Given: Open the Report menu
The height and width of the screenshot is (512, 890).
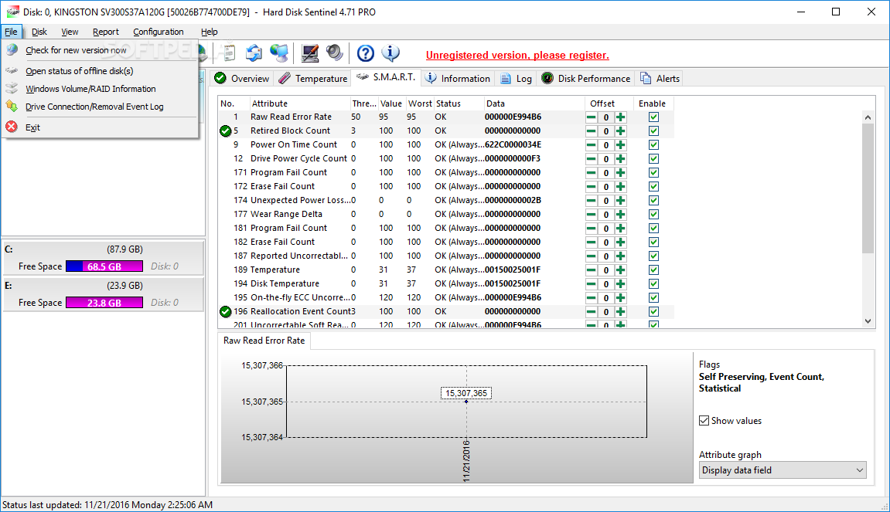Looking at the screenshot, I should (106, 32).
